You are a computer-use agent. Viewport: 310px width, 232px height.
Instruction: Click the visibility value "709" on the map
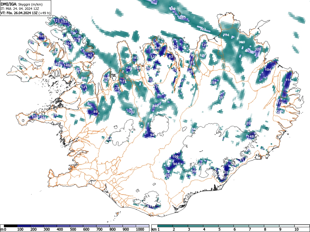84,78
